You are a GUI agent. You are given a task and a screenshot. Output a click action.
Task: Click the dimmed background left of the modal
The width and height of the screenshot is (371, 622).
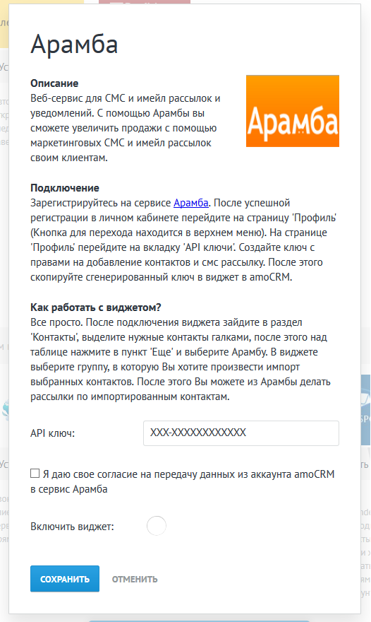pyautogui.click(x=4, y=278)
